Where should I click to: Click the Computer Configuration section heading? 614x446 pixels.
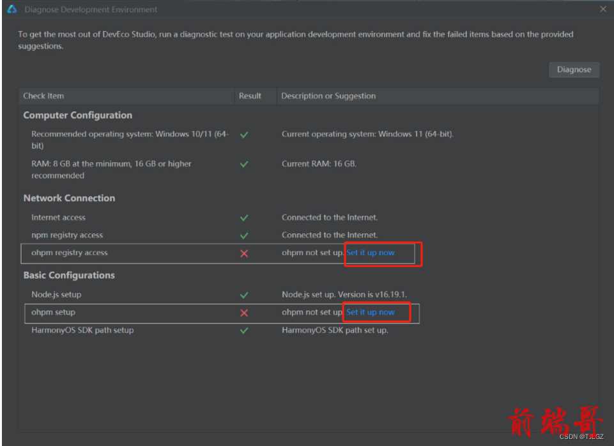point(77,115)
